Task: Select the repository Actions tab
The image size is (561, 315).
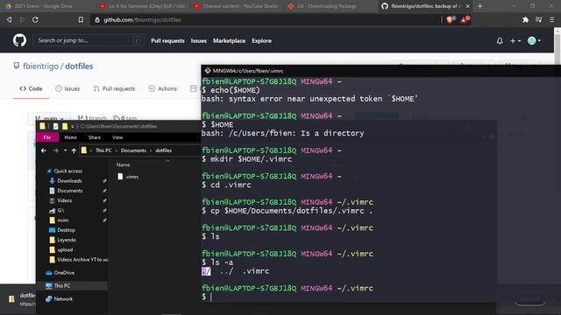Action: coord(162,88)
